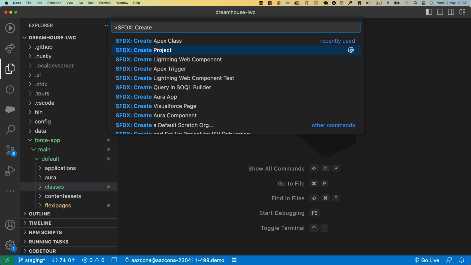Start Go Live server
The width and height of the screenshot is (471, 265).
427,260
